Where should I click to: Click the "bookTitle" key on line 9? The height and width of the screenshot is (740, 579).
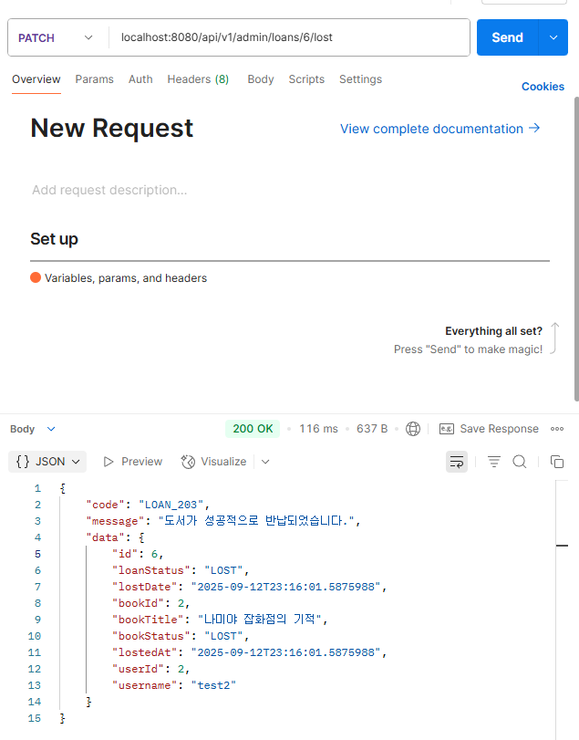(x=148, y=620)
